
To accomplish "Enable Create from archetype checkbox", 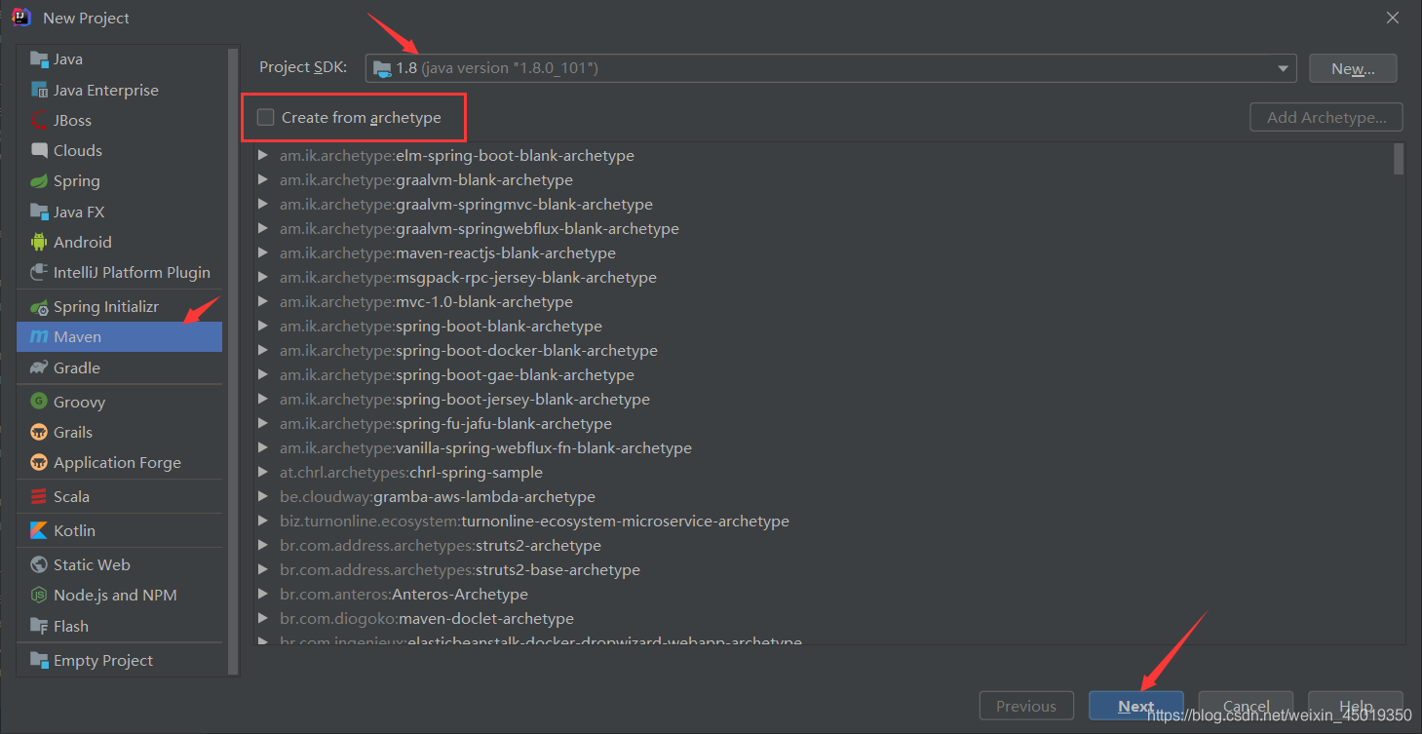I will pyautogui.click(x=265, y=118).
